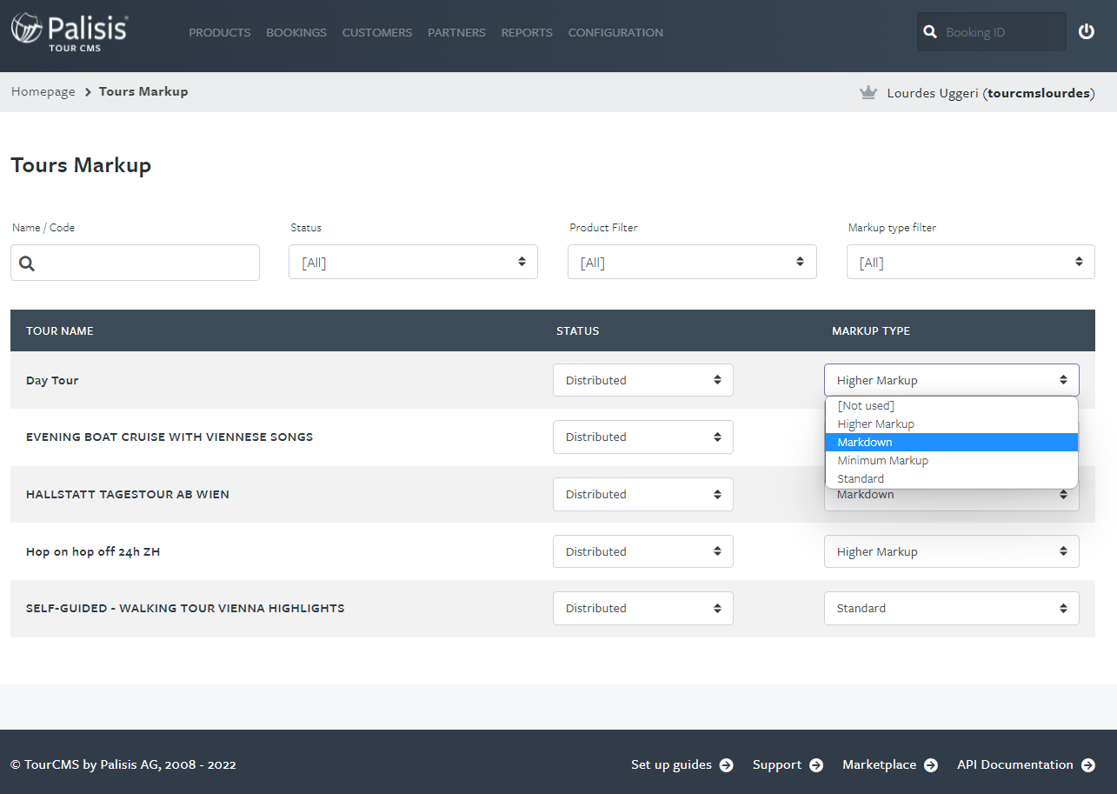
Task: Open the BOOKINGS menu
Action: [296, 32]
